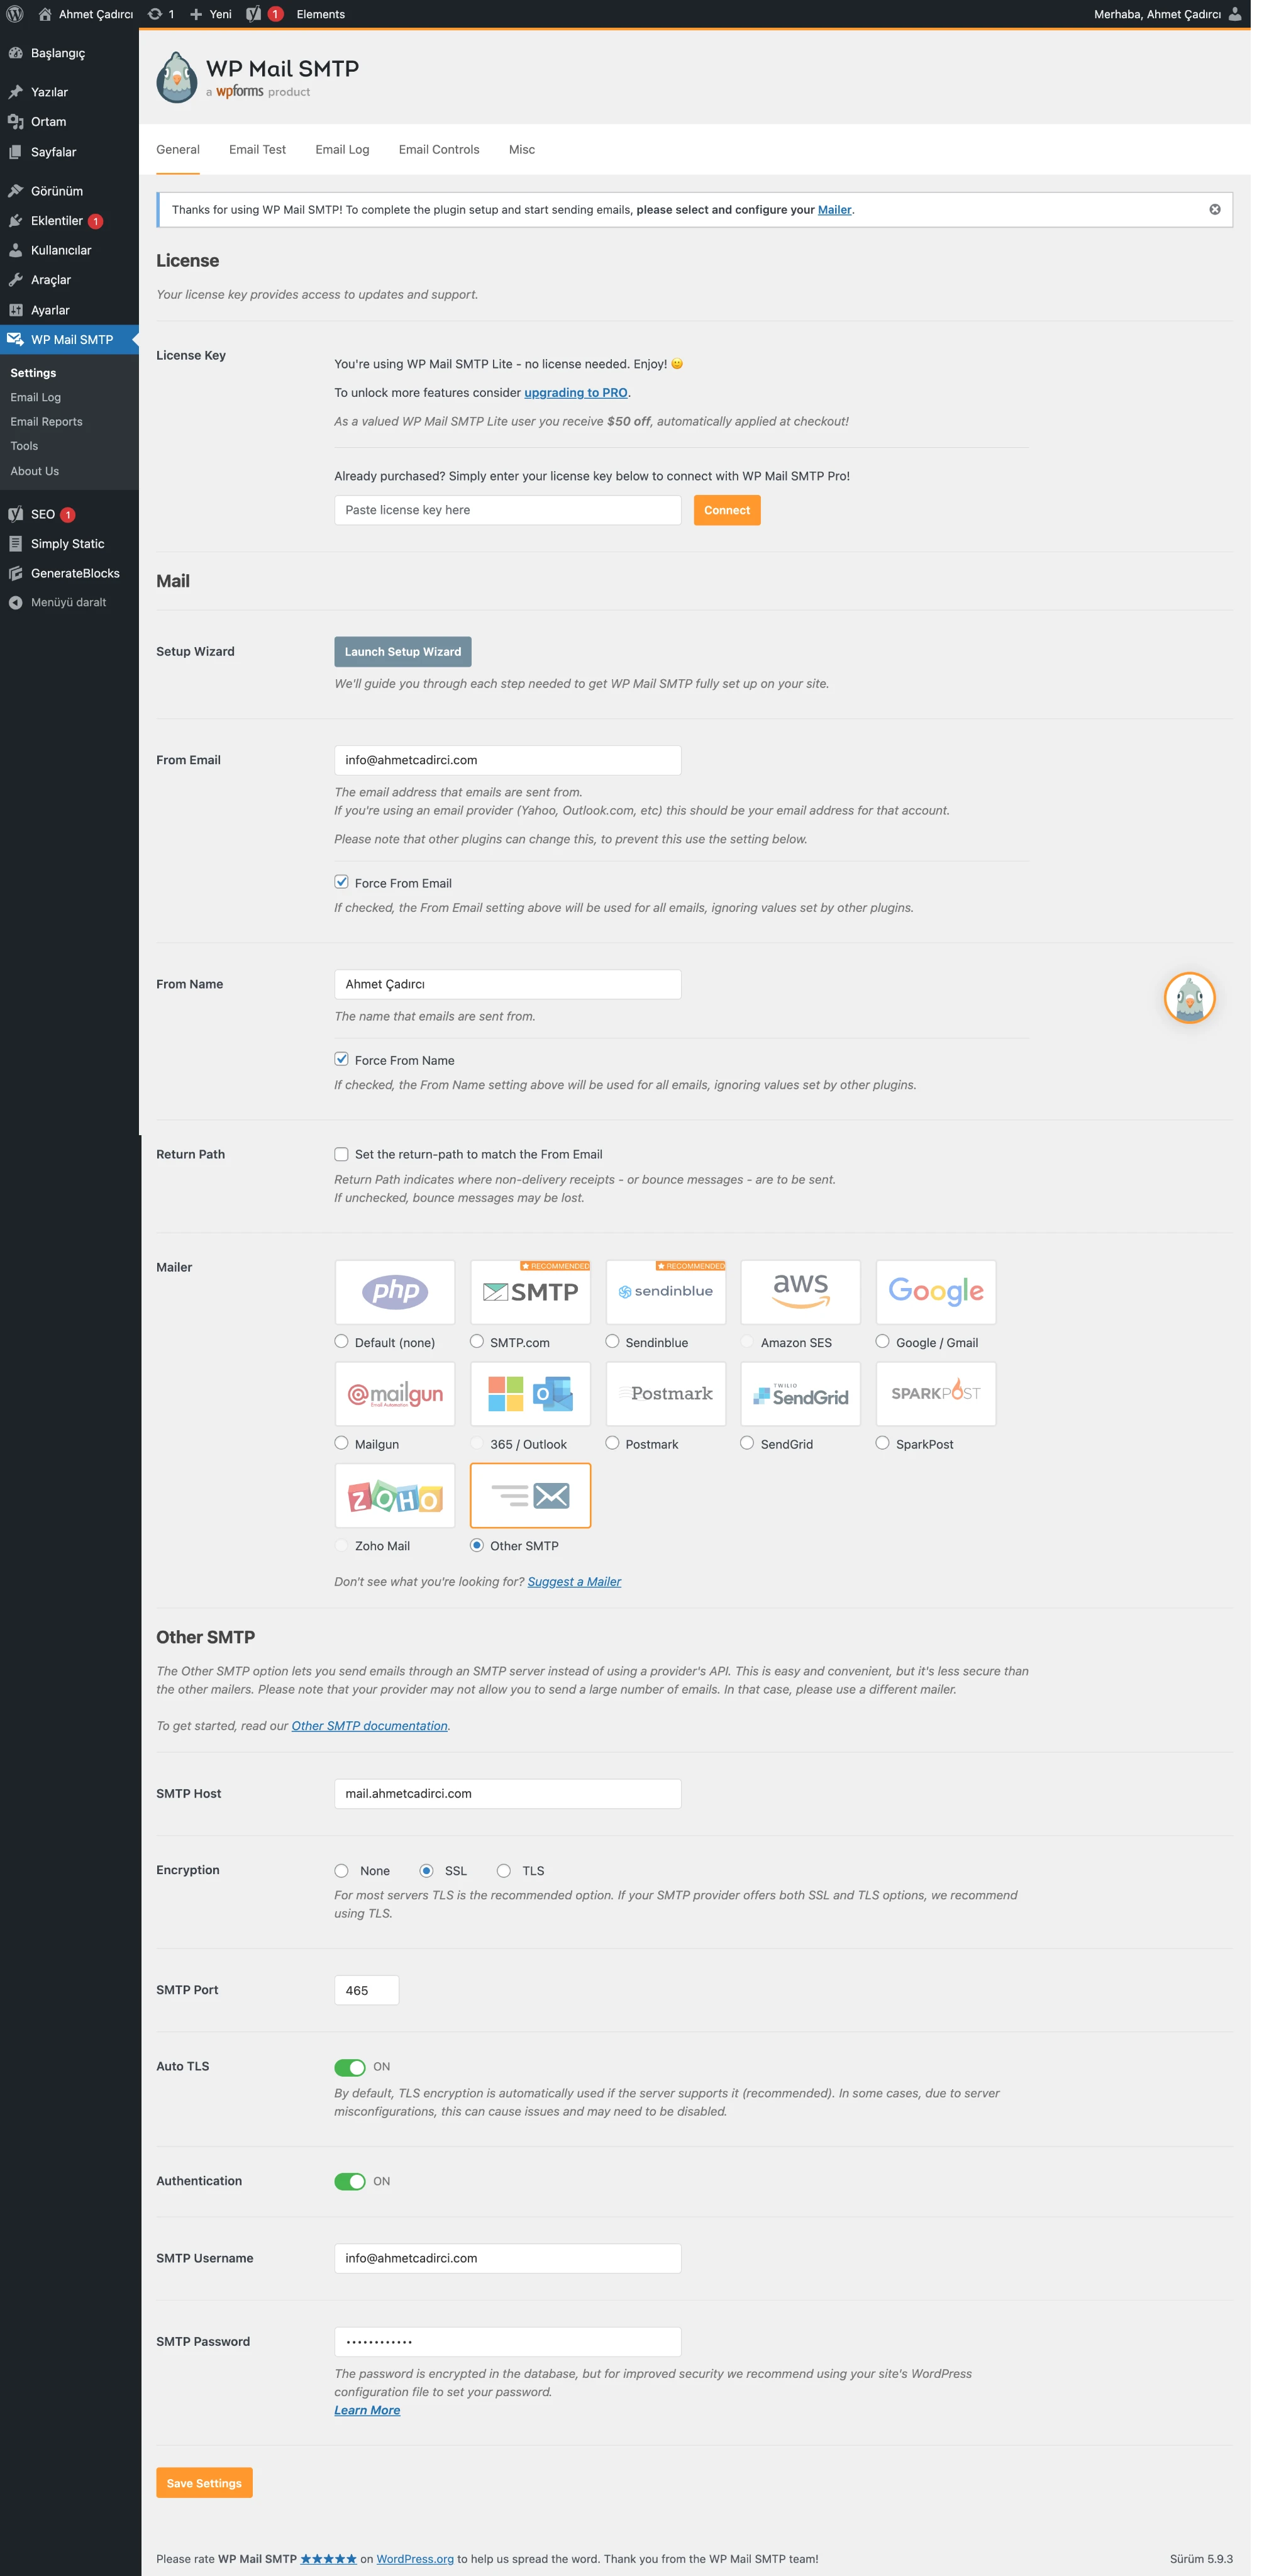Open the floating pigeon help mascot
This screenshot has width=1274, height=2576.
[x=1189, y=997]
